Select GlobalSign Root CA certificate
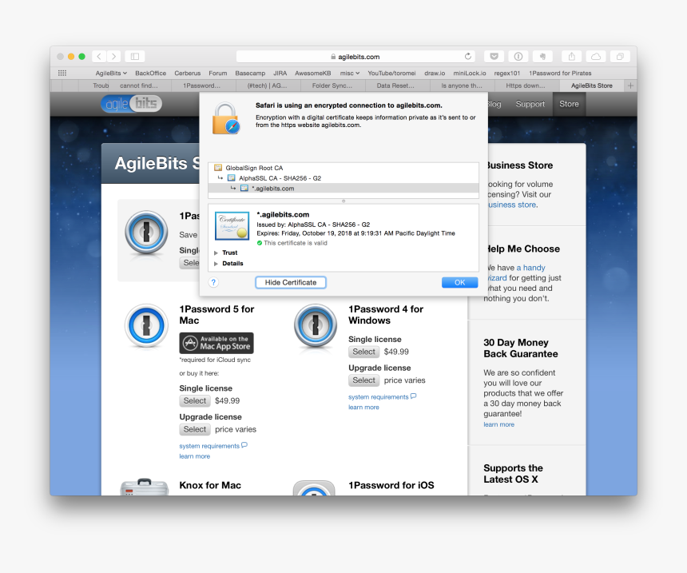Image resolution: width=687 pixels, height=573 pixels. pos(343,168)
